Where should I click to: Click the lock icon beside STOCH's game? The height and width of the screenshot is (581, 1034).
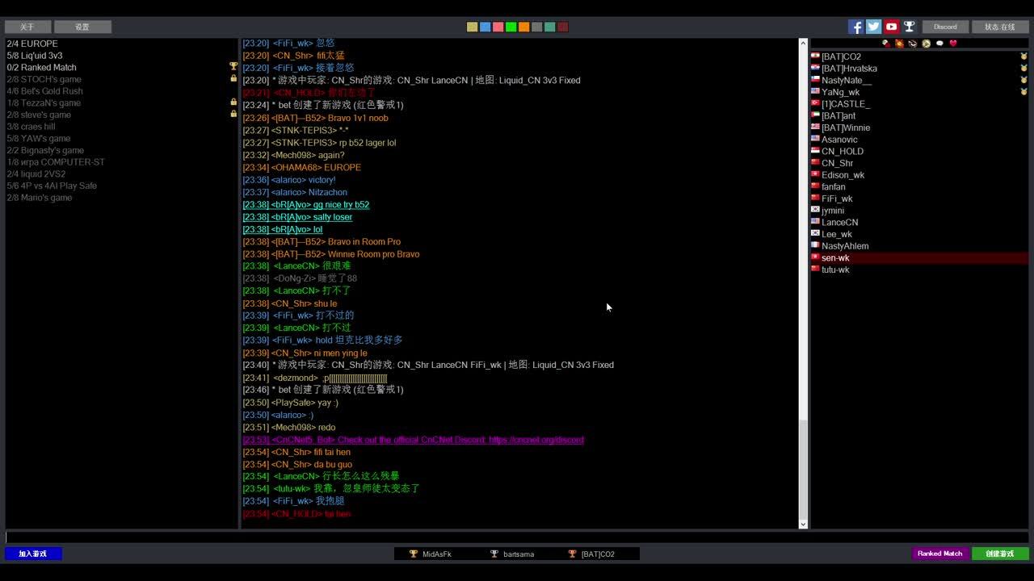click(233, 79)
